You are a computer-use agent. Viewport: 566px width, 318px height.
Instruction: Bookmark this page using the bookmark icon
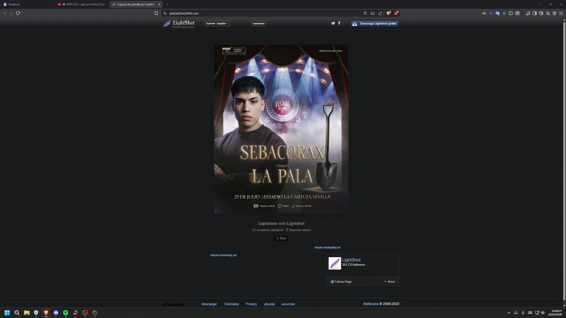coord(156,13)
